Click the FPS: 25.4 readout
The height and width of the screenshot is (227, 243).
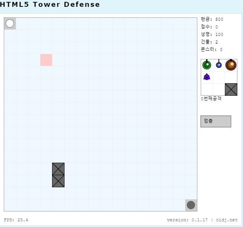(16, 220)
